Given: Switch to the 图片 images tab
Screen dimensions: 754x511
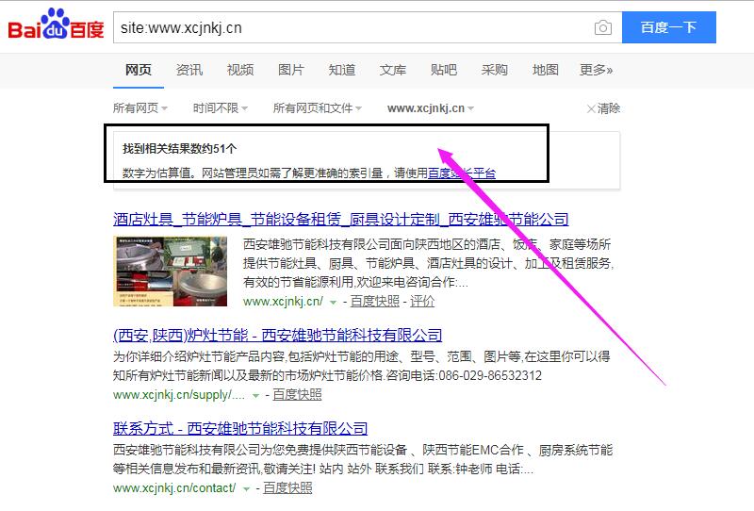Looking at the screenshot, I should (x=291, y=70).
